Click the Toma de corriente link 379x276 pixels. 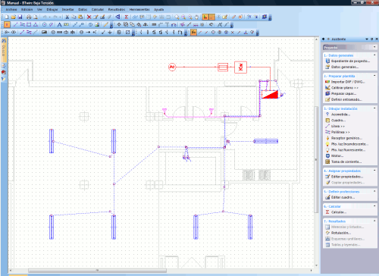click(x=346, y=162)
